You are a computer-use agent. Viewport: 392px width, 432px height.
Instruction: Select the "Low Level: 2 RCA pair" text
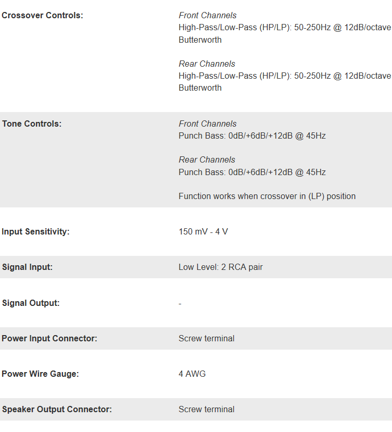point(221,267)
